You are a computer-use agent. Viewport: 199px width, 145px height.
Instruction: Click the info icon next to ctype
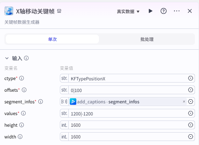click(22, 78)
